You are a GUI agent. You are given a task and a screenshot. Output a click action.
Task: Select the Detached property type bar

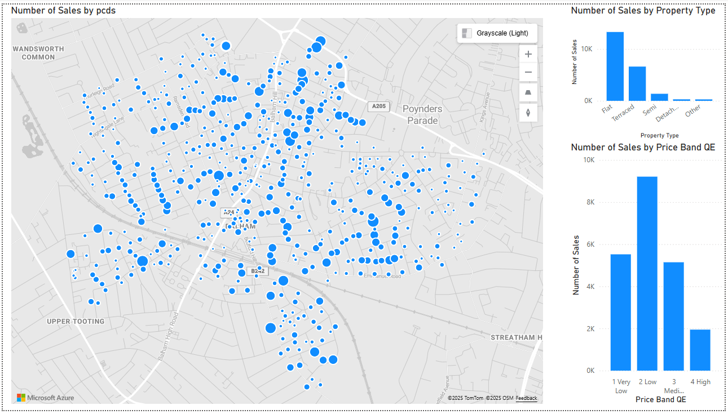point(682,99)
